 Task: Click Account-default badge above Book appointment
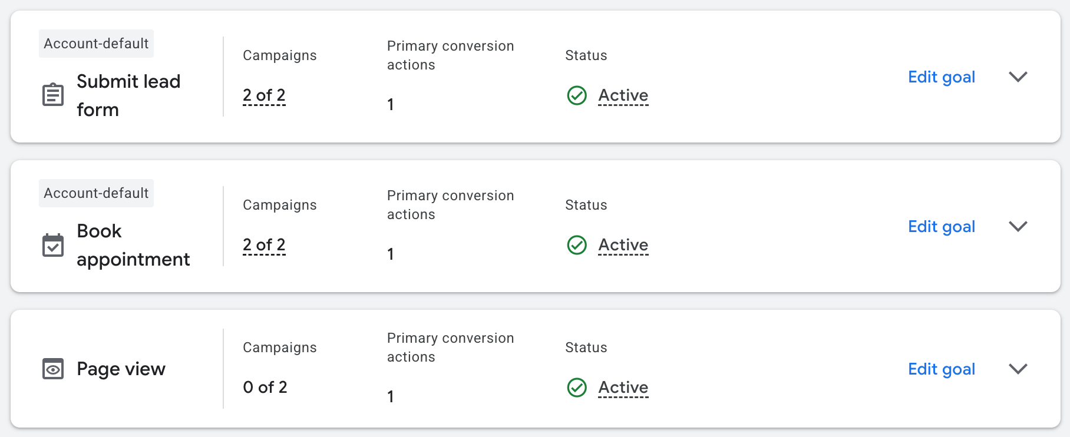[96, 193]
